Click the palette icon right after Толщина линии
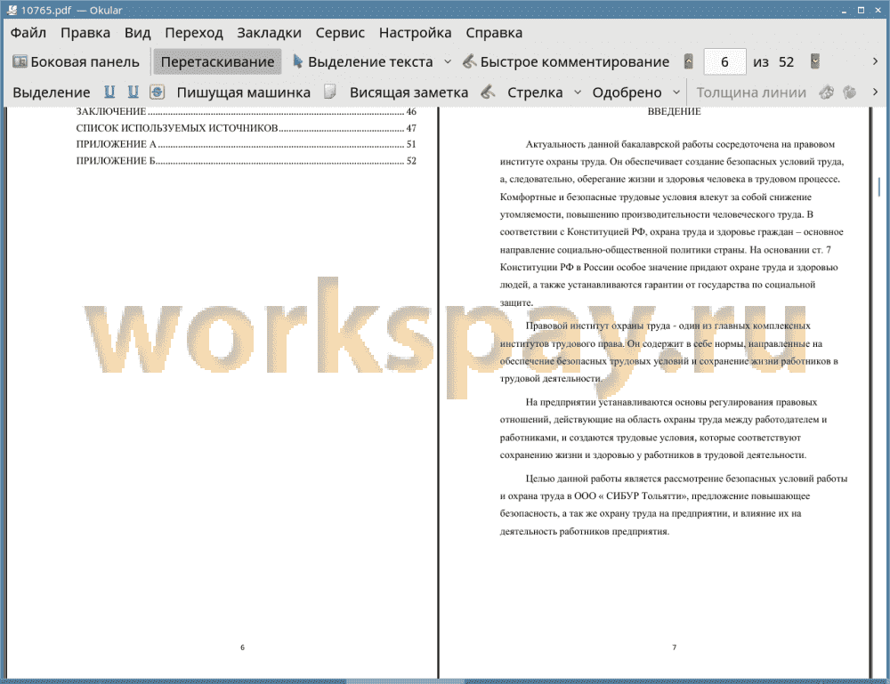This screenshot has height=684, width=890. [x=827, y=92]
